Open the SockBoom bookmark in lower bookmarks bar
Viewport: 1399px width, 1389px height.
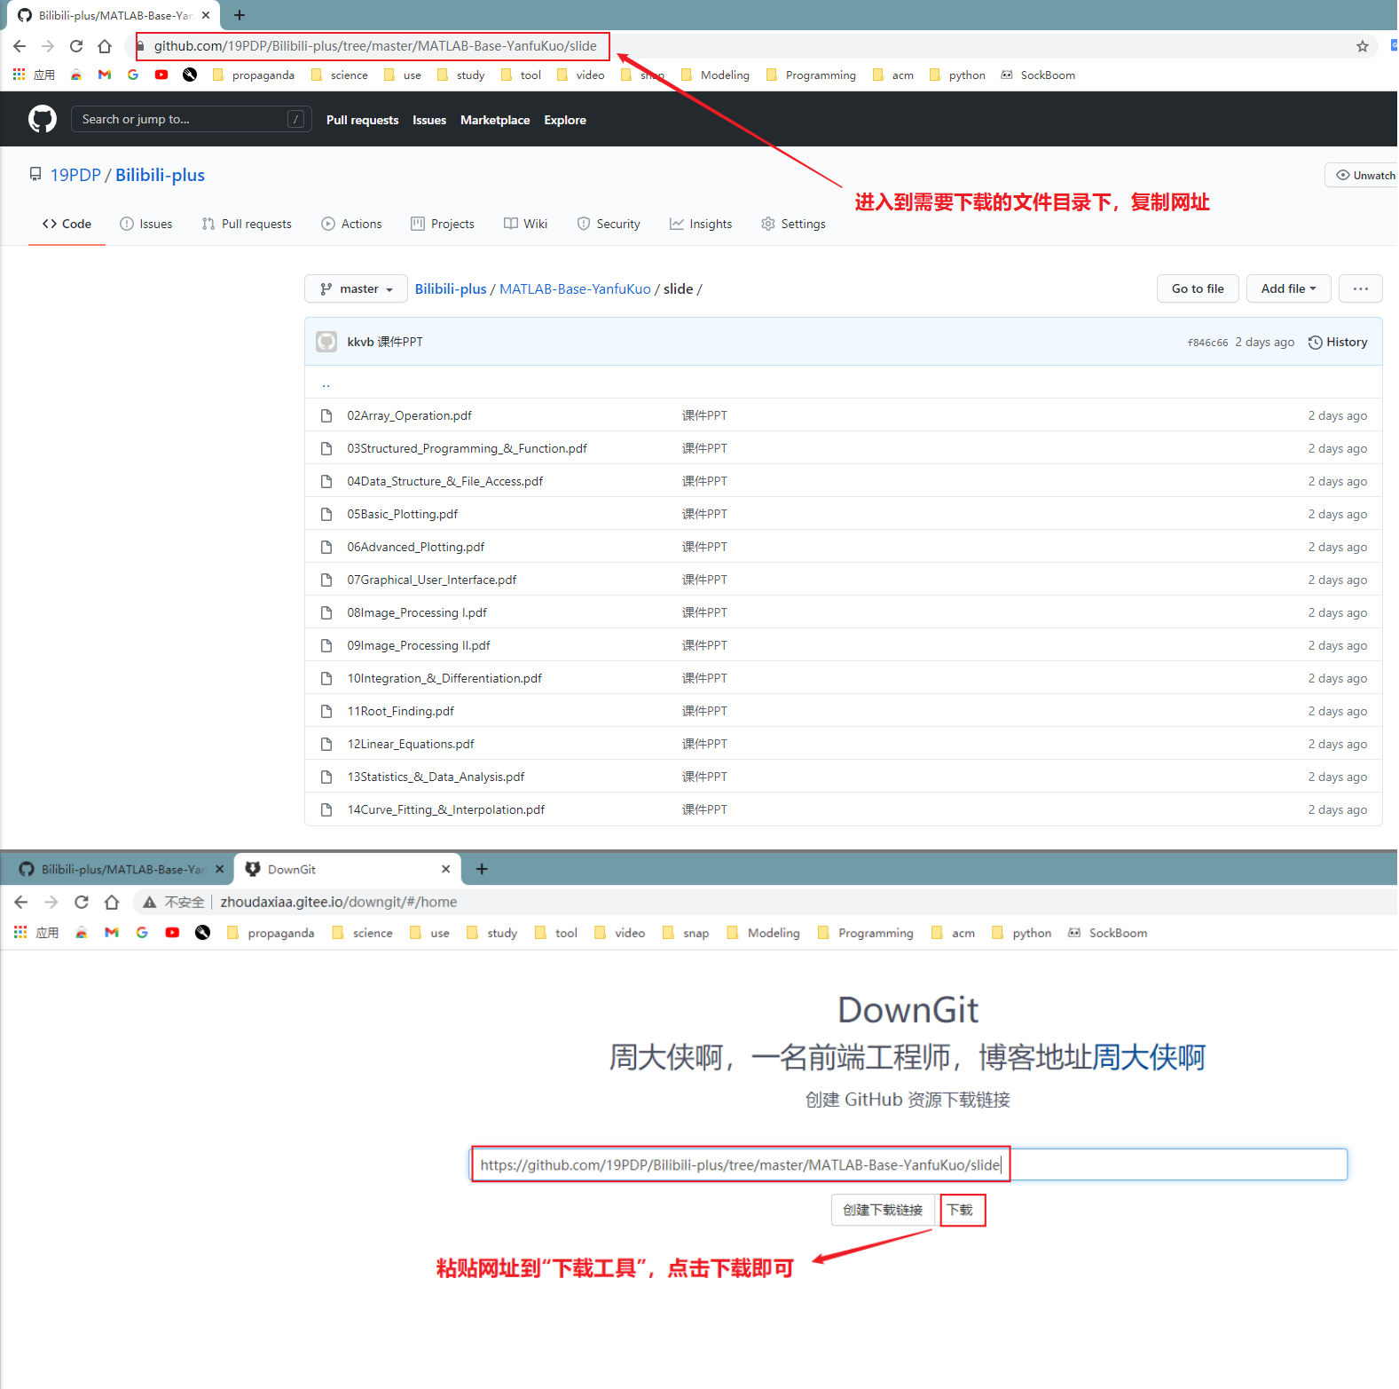click(1107, 933)
